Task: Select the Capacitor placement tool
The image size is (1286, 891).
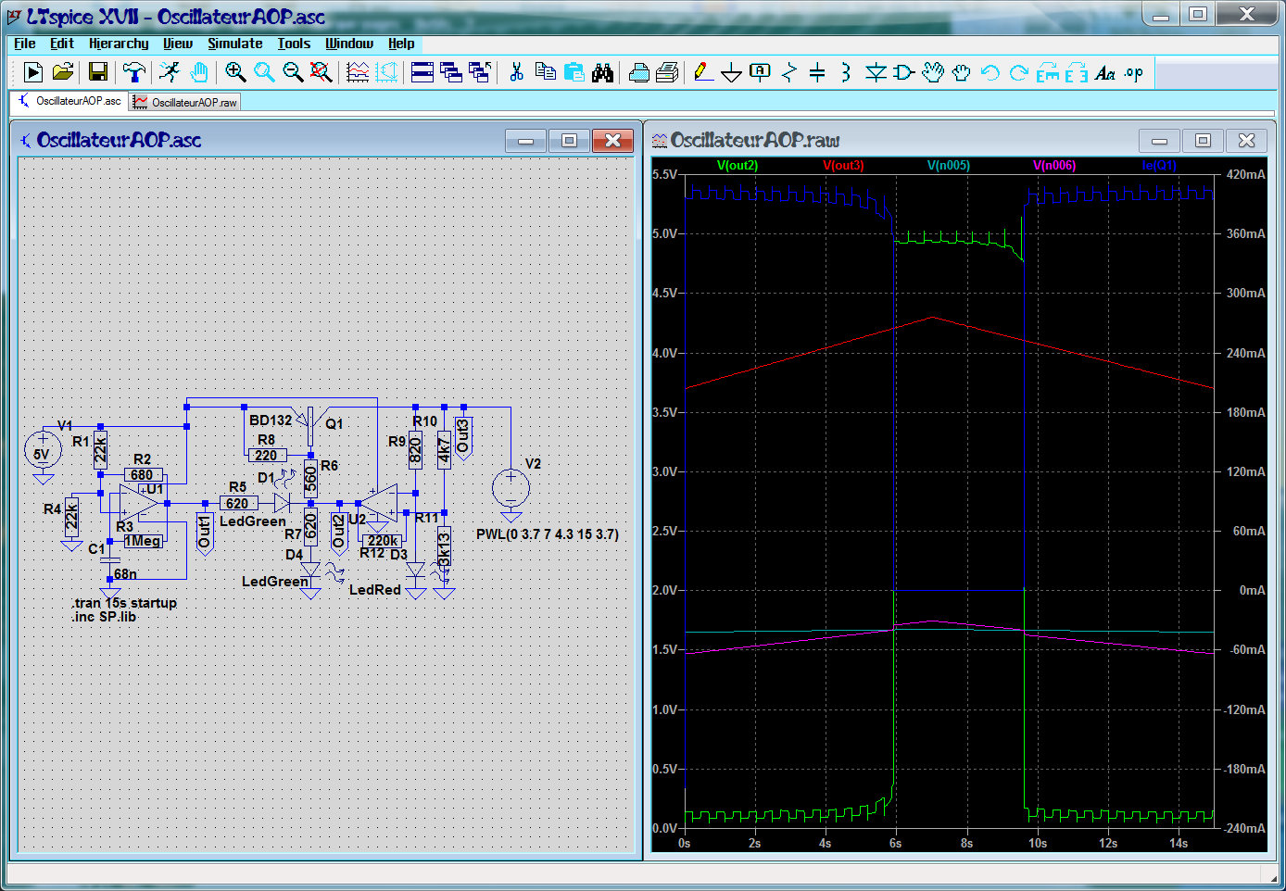Action: click(817, 72)
